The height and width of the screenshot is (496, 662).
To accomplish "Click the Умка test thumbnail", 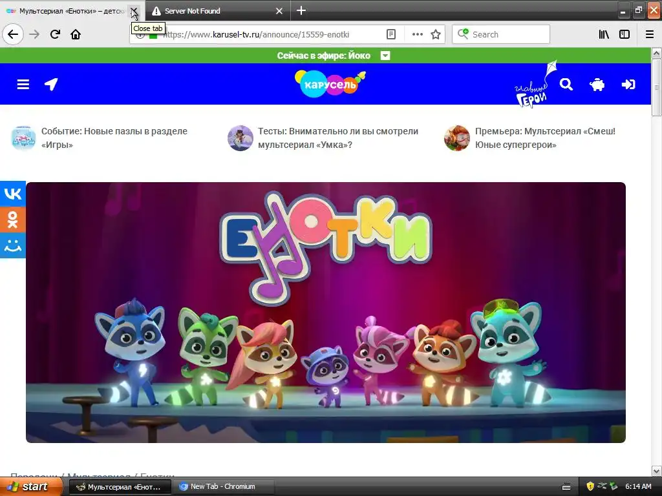I will 240,138.
